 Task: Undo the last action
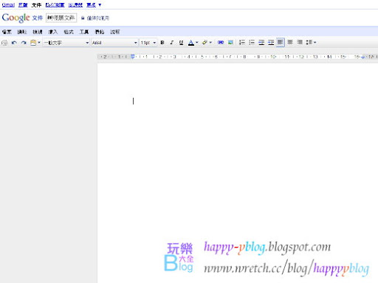pos(14,43)
